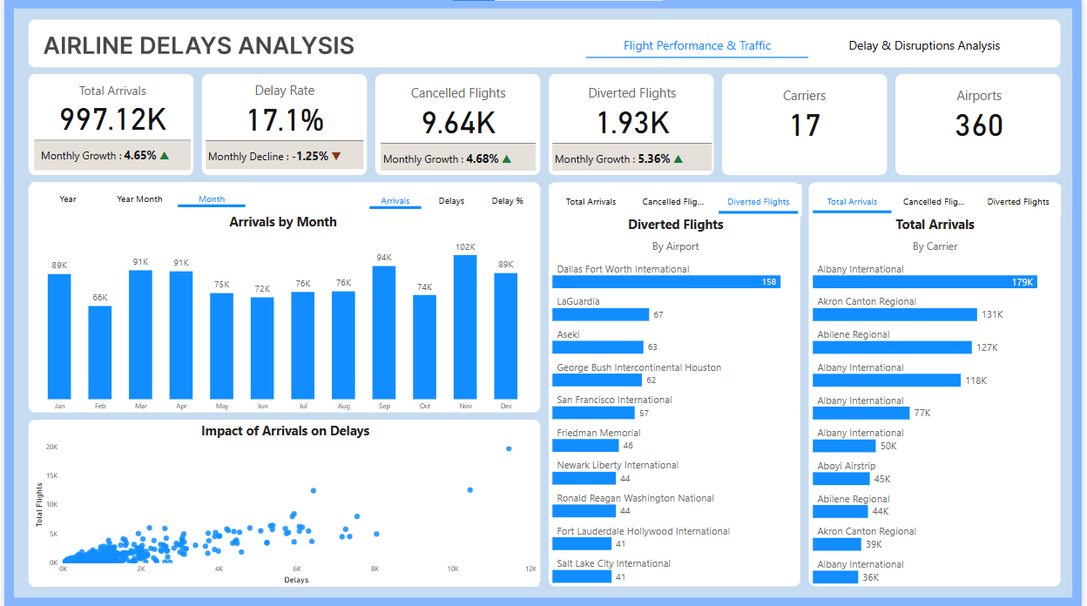Select the Month view option

[x=212, y=199]
